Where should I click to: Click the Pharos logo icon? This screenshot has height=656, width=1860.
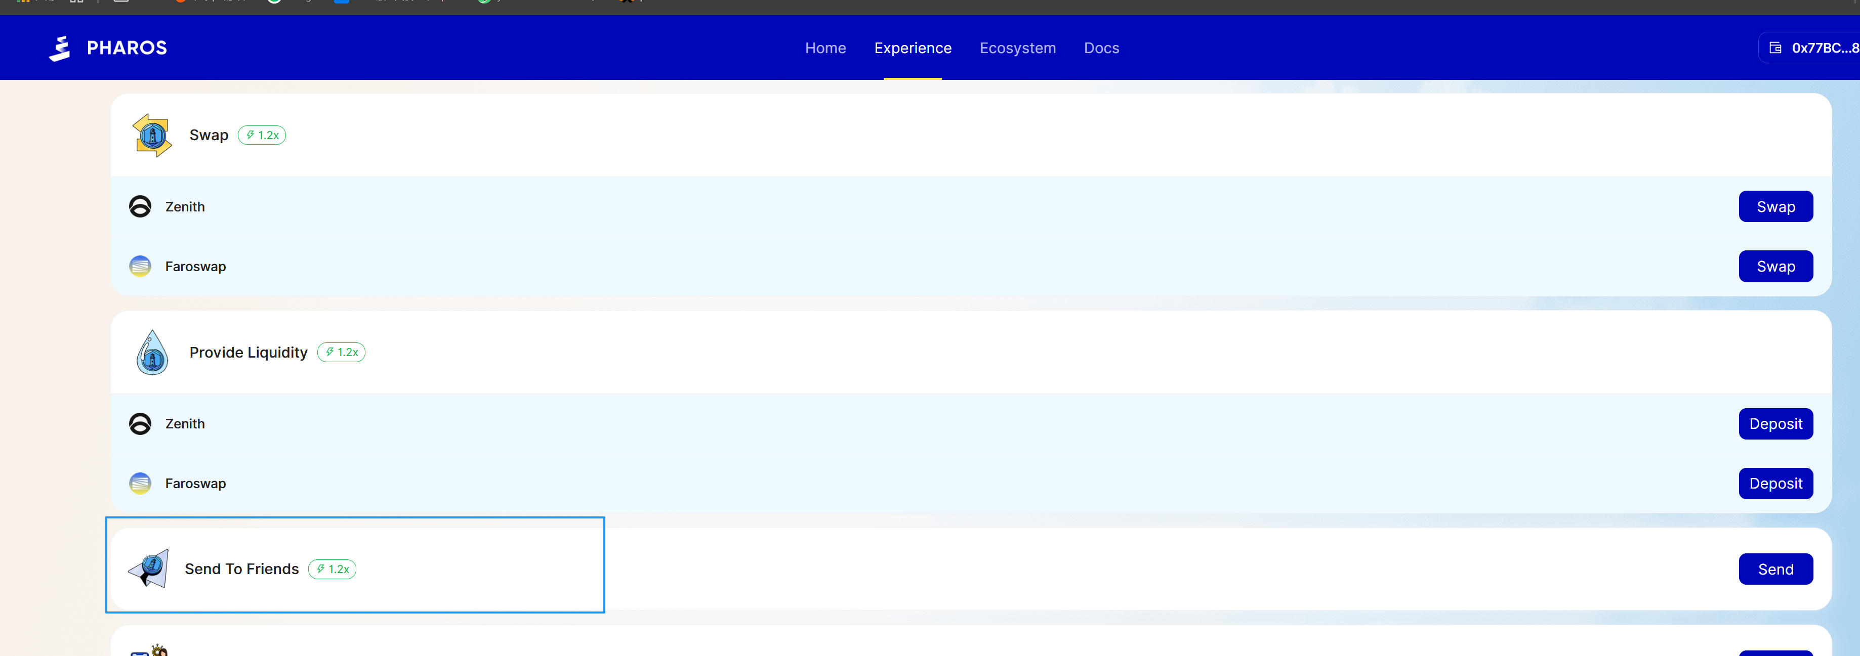coord(60,48)
